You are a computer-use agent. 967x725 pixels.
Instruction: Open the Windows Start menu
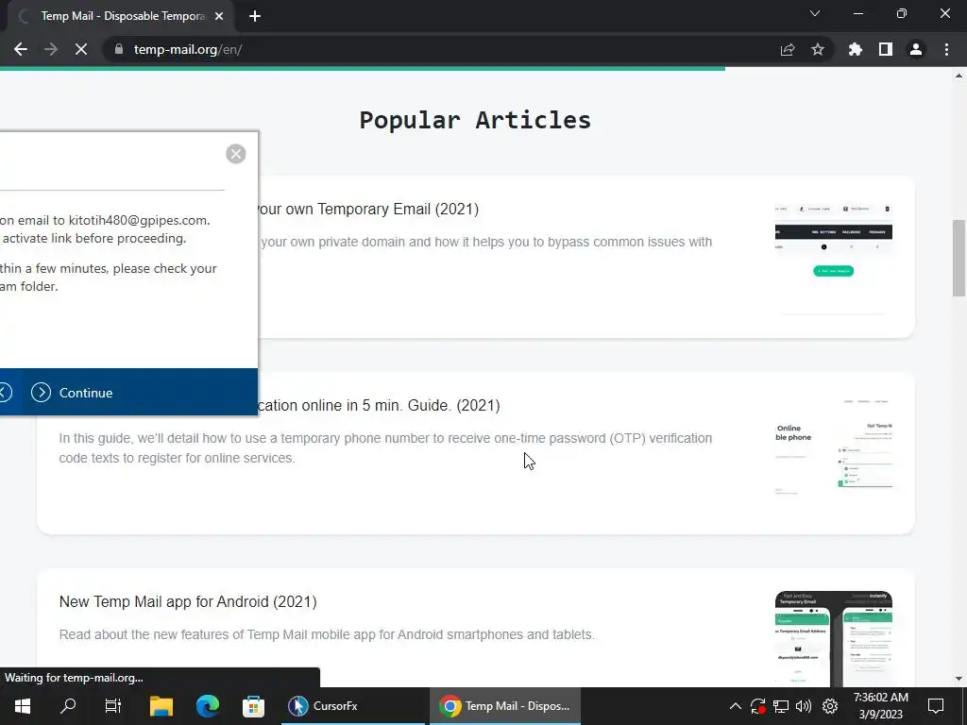pyautogui.click(x=23, y=706)
